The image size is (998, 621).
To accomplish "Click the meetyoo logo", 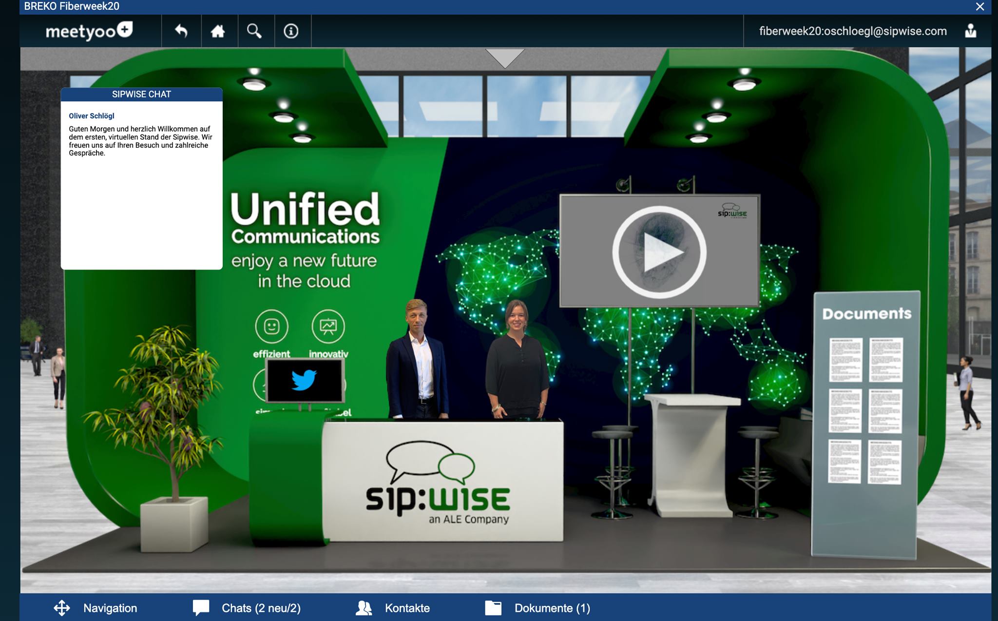I will coord(89,31).
